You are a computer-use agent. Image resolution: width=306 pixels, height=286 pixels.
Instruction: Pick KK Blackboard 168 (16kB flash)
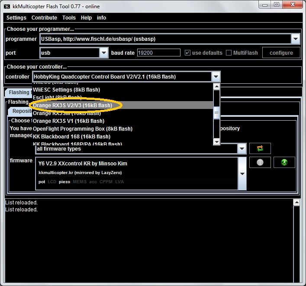click(x=122, y=137)
